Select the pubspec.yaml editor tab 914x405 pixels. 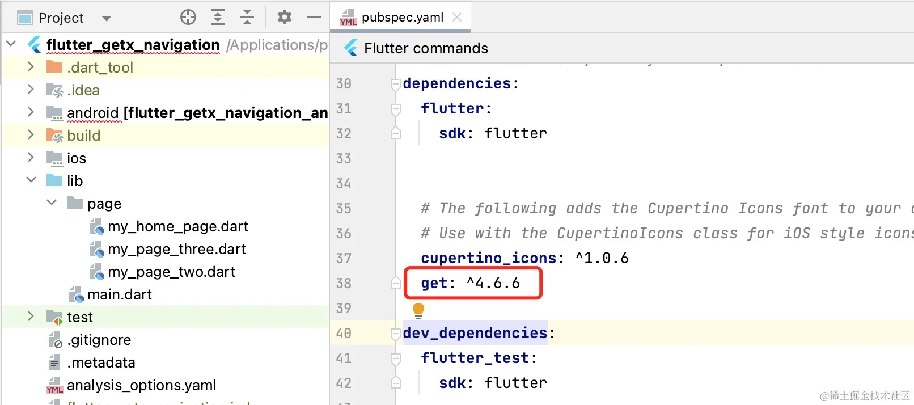(x=401, y=17)
